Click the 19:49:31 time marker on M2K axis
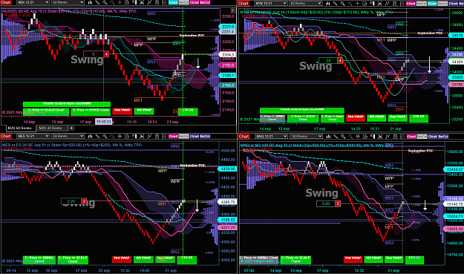 (103, 122)
